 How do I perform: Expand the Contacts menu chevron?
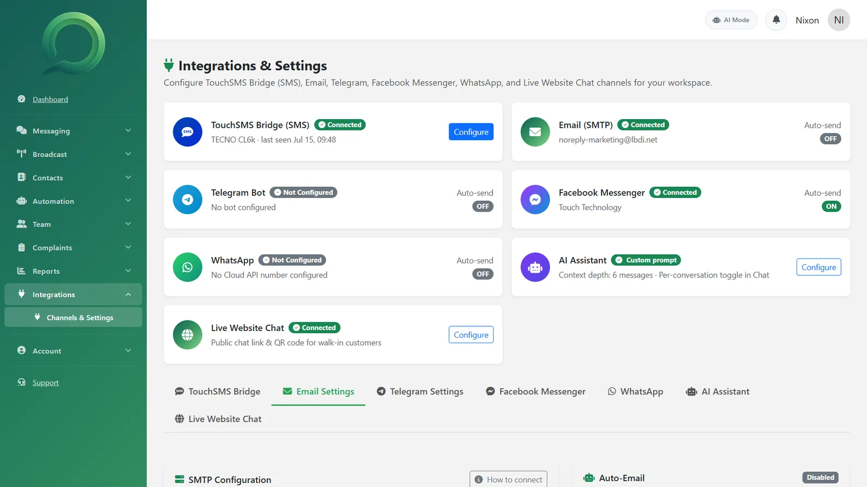tap(128, 177)
